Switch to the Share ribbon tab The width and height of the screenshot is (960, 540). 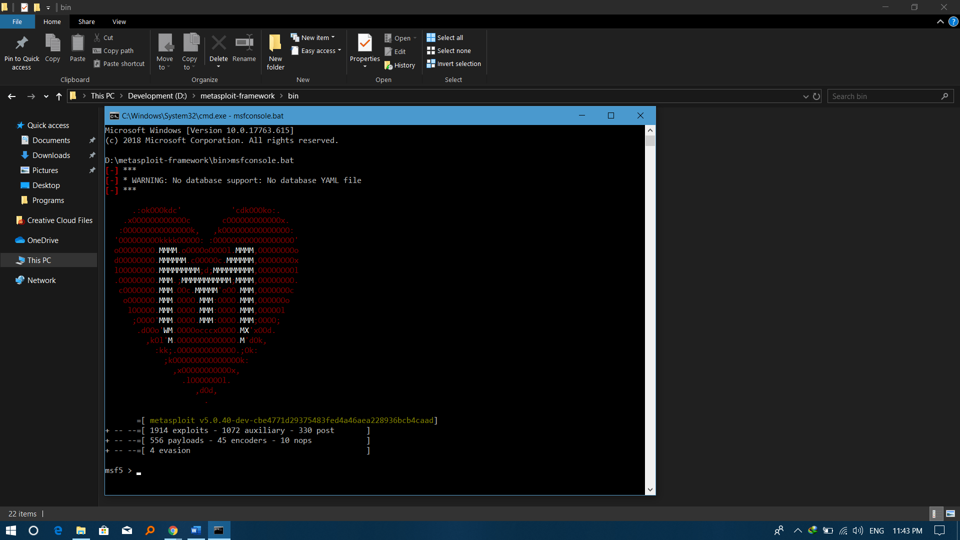86,21
